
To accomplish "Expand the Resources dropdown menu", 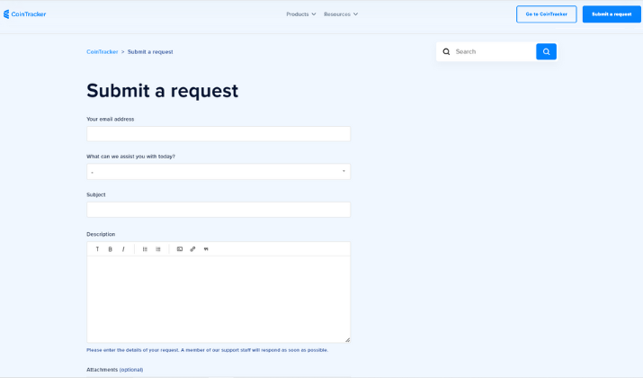I will tap(341, 14).
